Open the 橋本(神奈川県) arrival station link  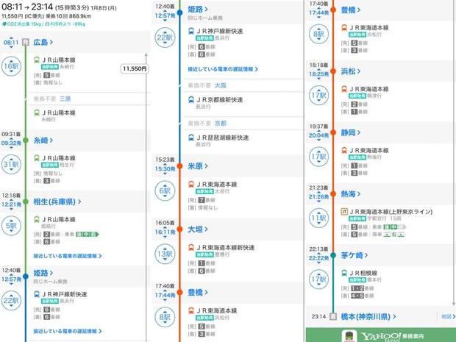[x=368, y=317]
